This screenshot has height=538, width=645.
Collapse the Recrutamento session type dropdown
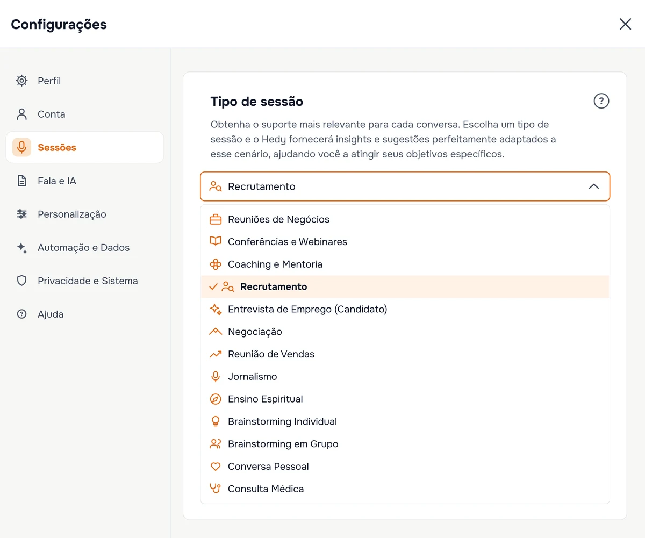pos(405,186)
